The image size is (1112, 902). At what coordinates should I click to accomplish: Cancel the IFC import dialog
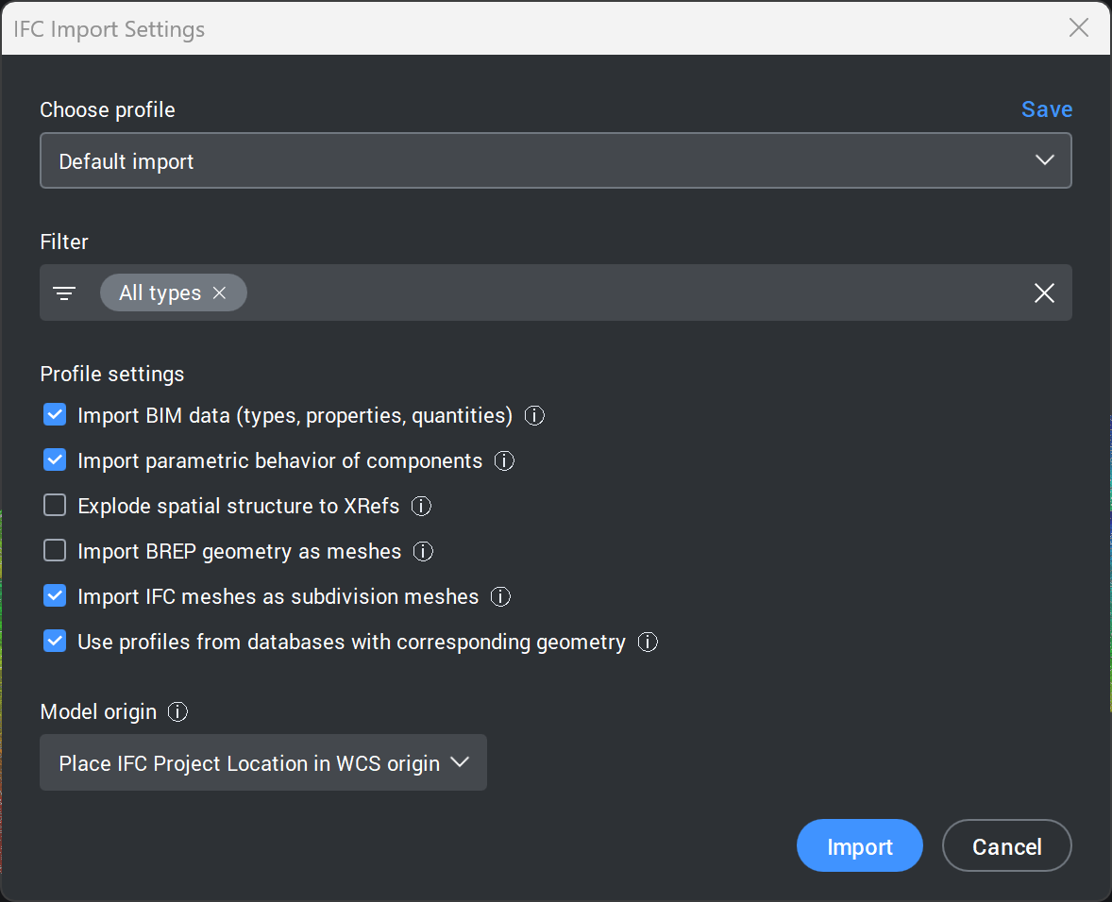pyautogui.click(x=1006, y=846)
